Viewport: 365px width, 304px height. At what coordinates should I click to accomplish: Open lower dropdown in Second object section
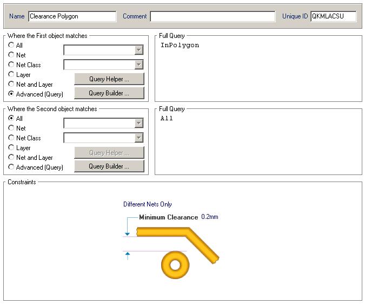point(139,138)
